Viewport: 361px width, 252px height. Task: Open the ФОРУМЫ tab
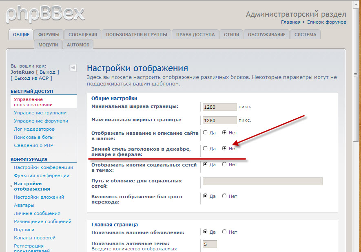click(49, 35)
